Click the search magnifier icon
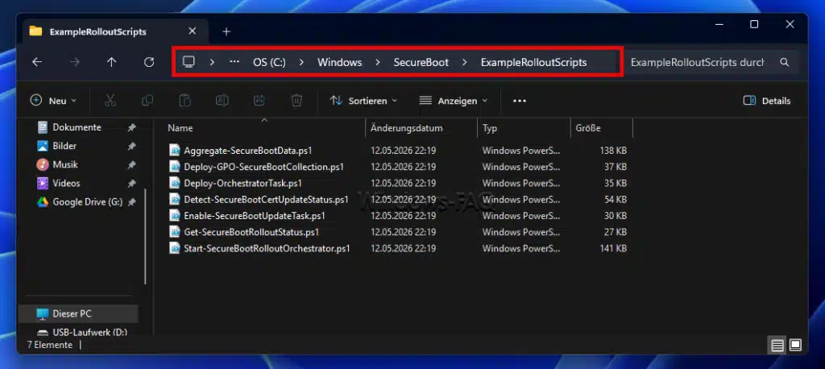Screen dimensions: 825x369 tap(785, 62)
